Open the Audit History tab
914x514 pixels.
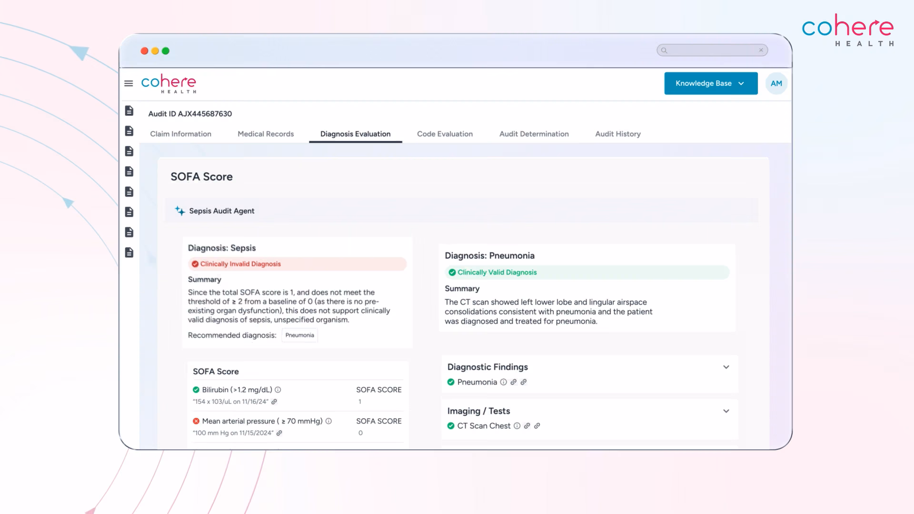coord(617,134)
